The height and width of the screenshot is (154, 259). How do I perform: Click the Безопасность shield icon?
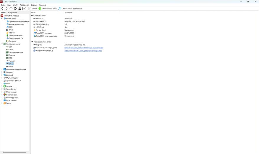pyautogui.click(x=5, y=95)
